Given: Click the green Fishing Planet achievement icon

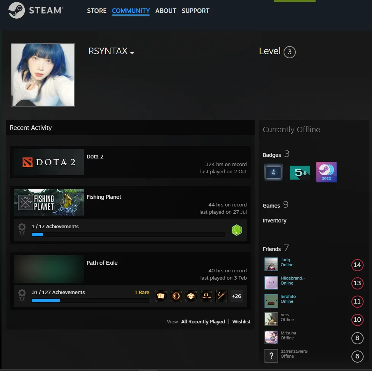Looking at the screenshot, I should [237, 230].
